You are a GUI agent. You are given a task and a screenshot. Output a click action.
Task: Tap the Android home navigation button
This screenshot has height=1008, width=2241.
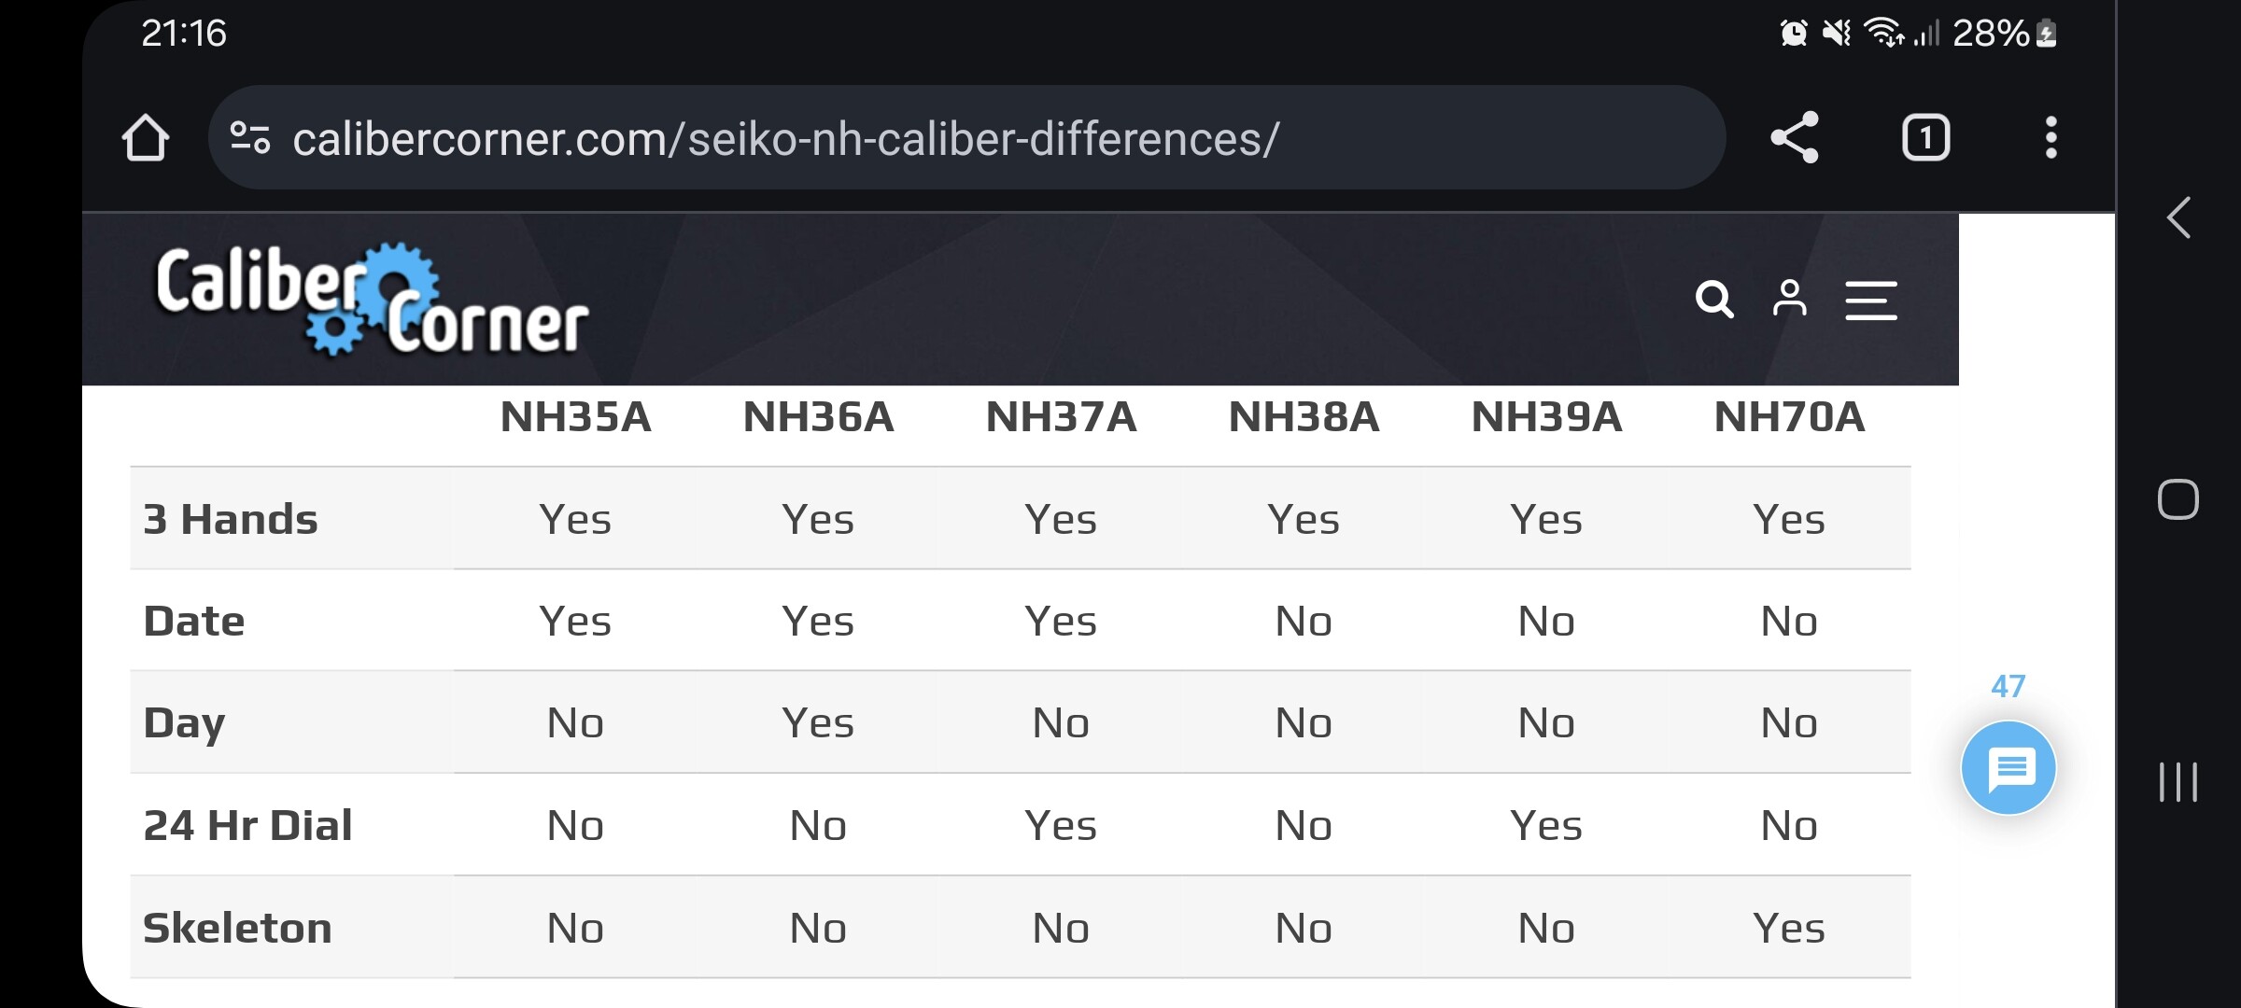point(2178,499)
